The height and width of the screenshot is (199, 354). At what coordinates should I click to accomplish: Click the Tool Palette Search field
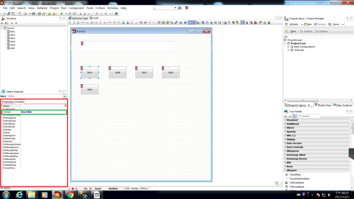[x=309, y=116]
